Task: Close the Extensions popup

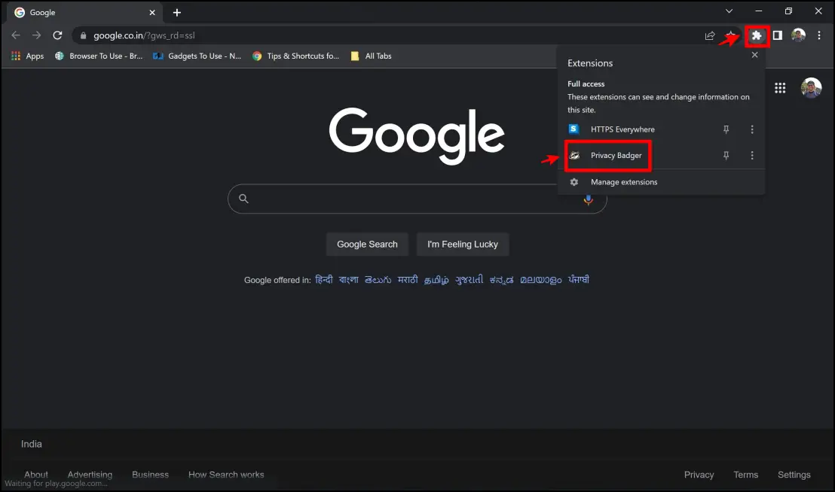Action: tap(754, 55)
